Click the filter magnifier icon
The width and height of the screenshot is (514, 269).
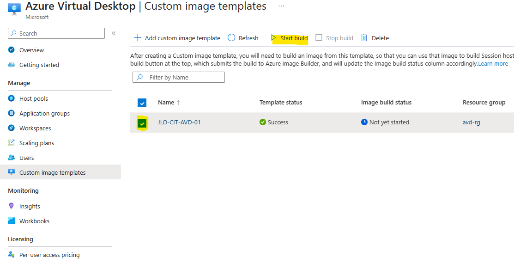click(x=139, y=77)
